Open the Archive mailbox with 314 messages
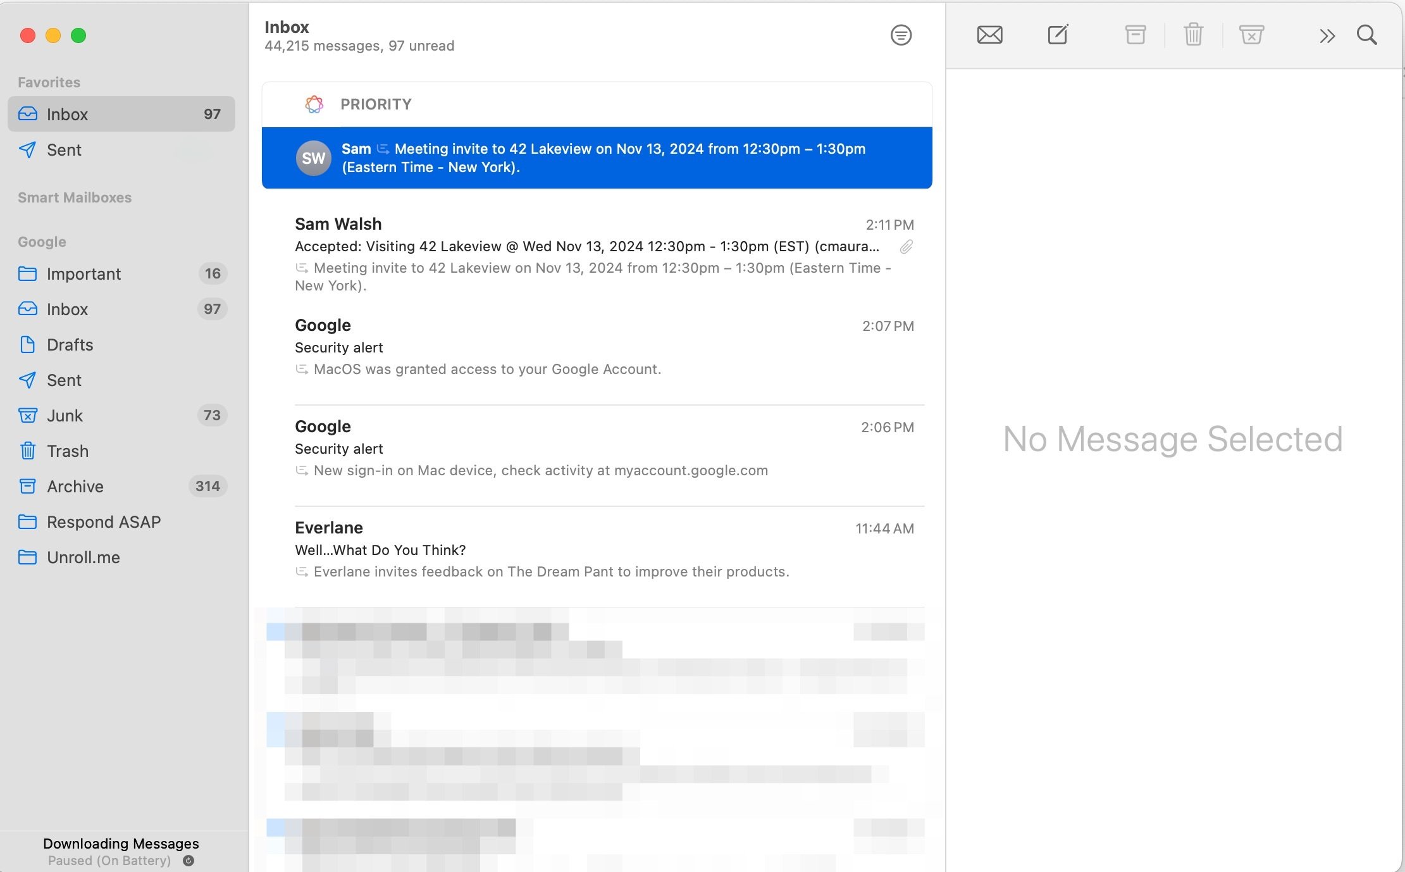This screenshot has height=872, width=1405. [x=75, y=487]
